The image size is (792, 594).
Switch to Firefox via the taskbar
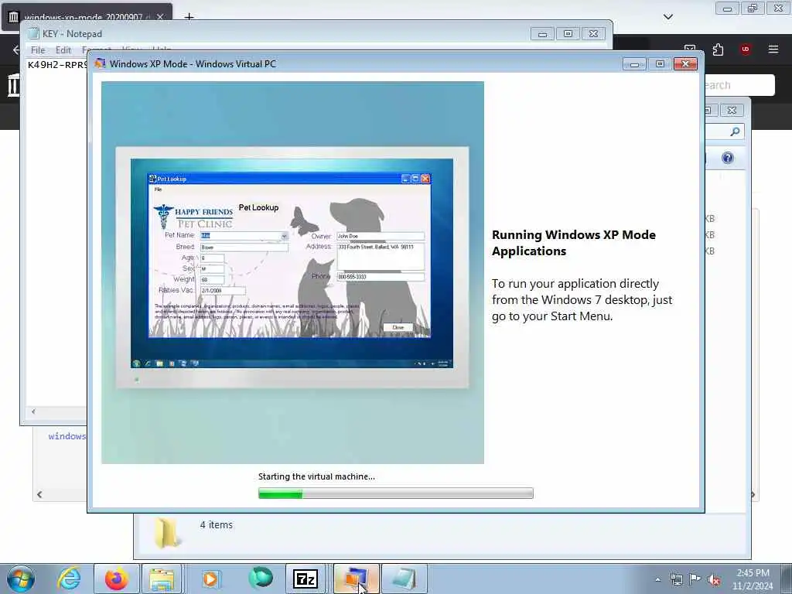point(117,579)
